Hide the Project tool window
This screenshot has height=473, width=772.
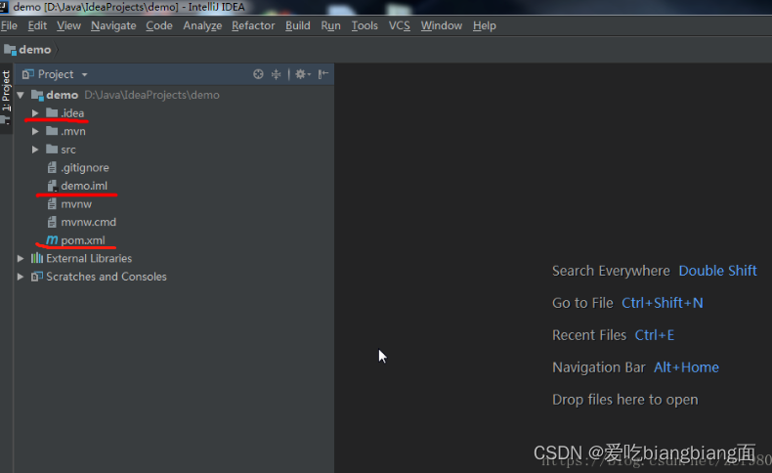pos(323,74)
